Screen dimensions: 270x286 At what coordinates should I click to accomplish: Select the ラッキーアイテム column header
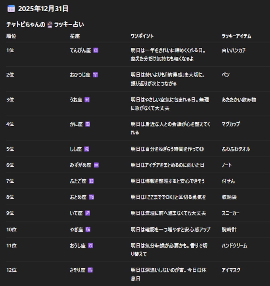[x=236, y=36]
